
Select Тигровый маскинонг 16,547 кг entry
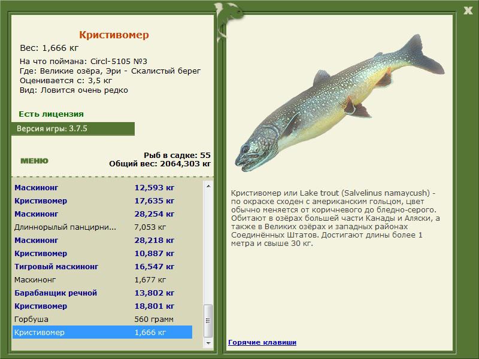coord(102,266)
